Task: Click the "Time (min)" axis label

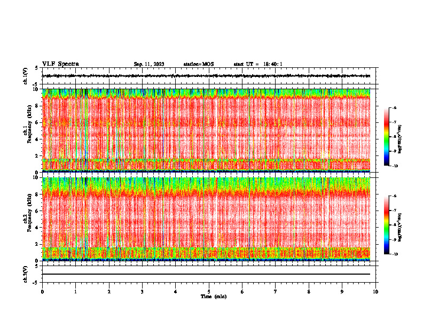Action: [214, 297]
